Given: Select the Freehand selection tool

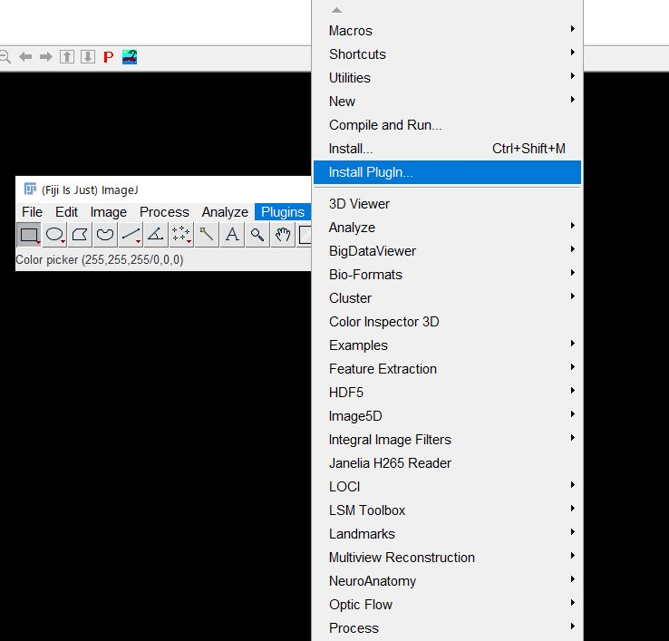Looking at the screenshot, I should (105, 235).
